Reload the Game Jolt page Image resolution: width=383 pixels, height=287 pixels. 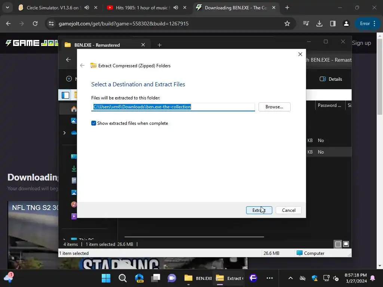point(35,24)
